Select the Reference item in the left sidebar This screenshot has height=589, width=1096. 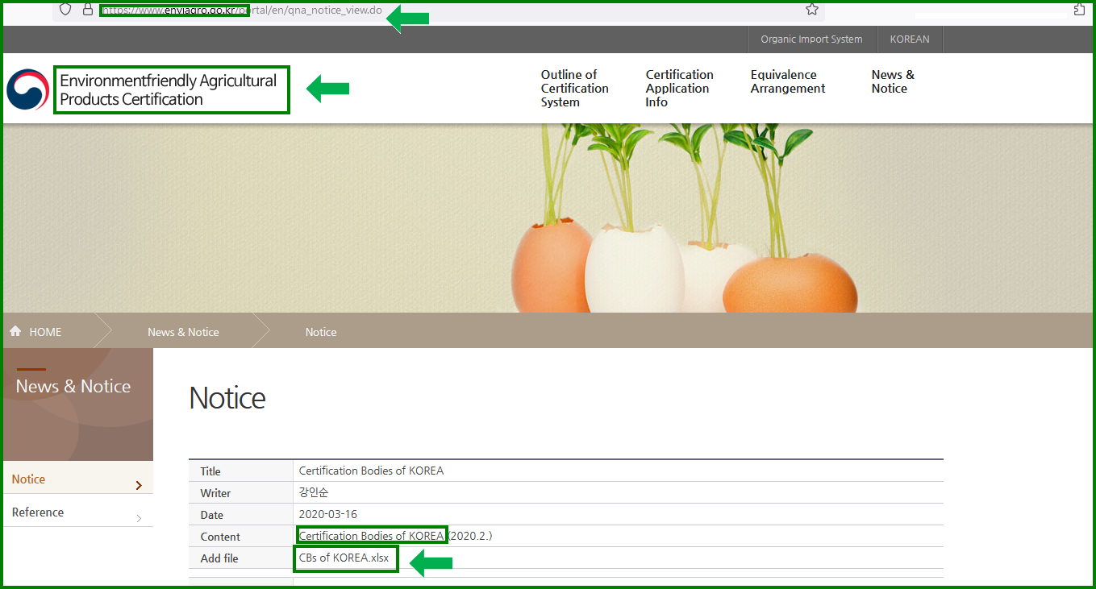[x=38, y=512]
